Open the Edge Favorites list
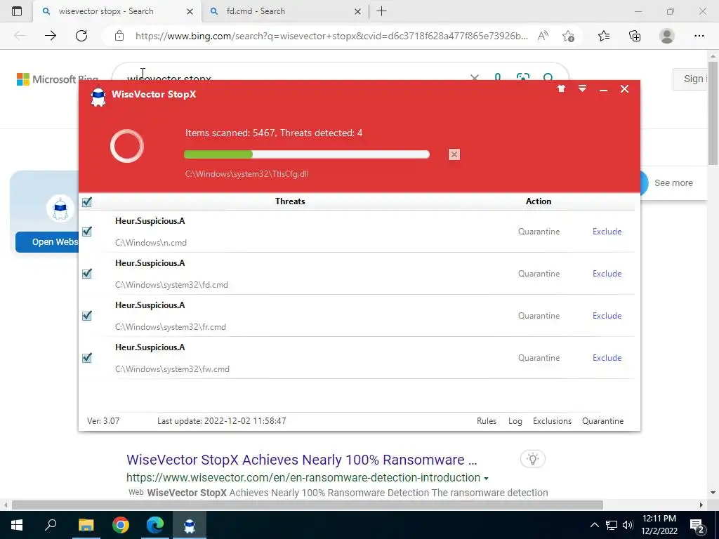 click(604, 36)
